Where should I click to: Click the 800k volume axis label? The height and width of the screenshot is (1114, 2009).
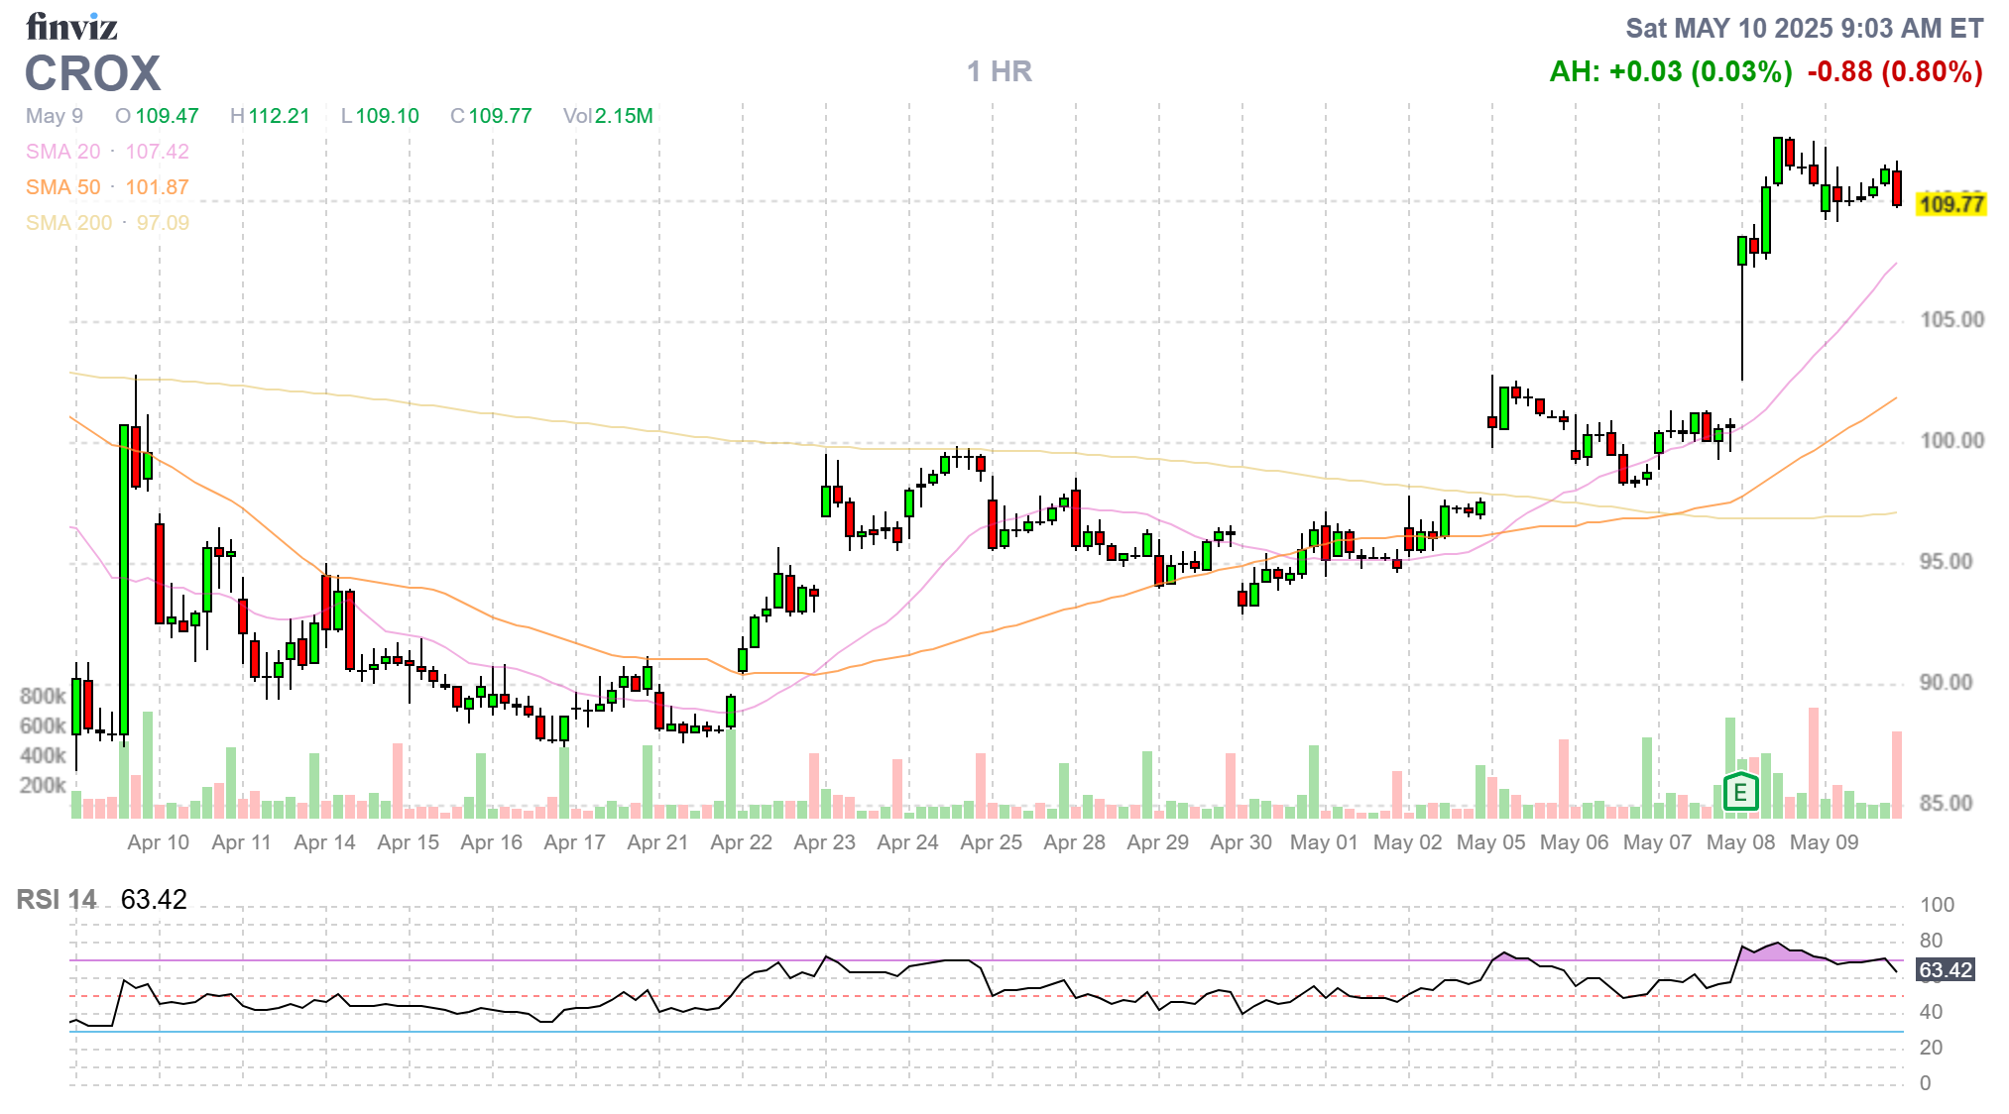(x=43, y=696)
